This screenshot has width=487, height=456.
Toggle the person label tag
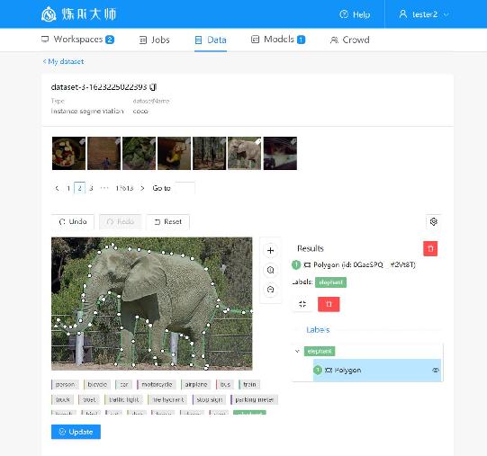pyautogui.click(x=65, y=384)
